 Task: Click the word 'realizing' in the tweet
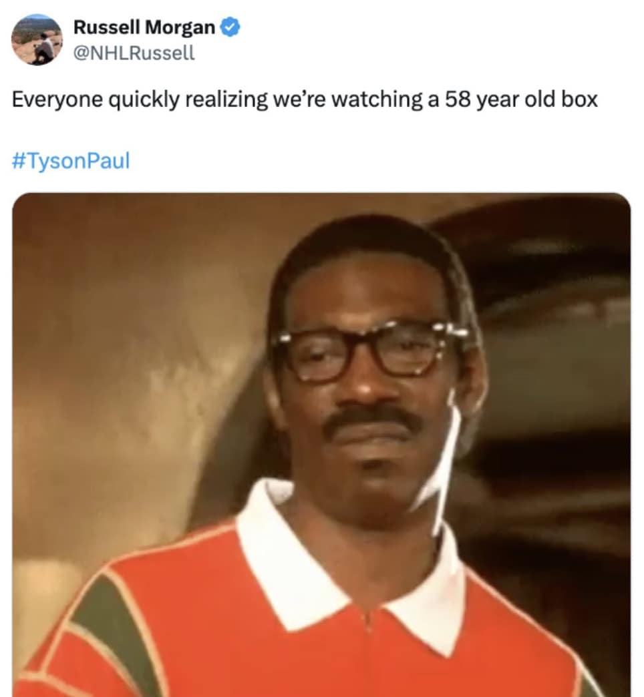227,99
